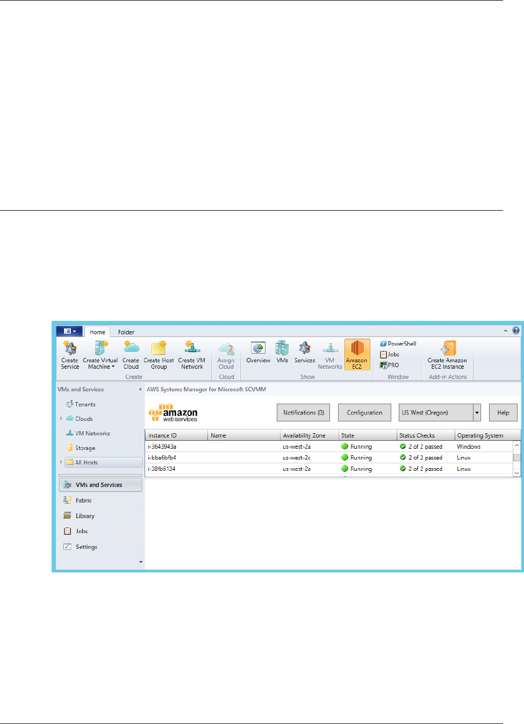Sort by Availability Zone column header
This screenshot has height=724, width=524.
pos(310,435)
